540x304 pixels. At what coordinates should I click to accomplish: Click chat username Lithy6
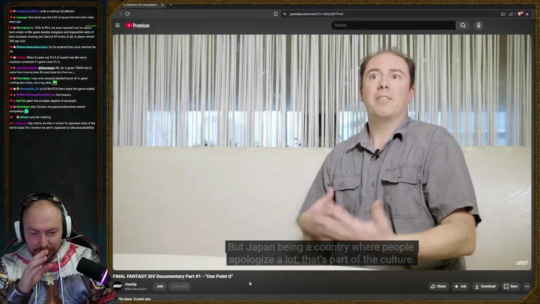(x=24, y=117)
